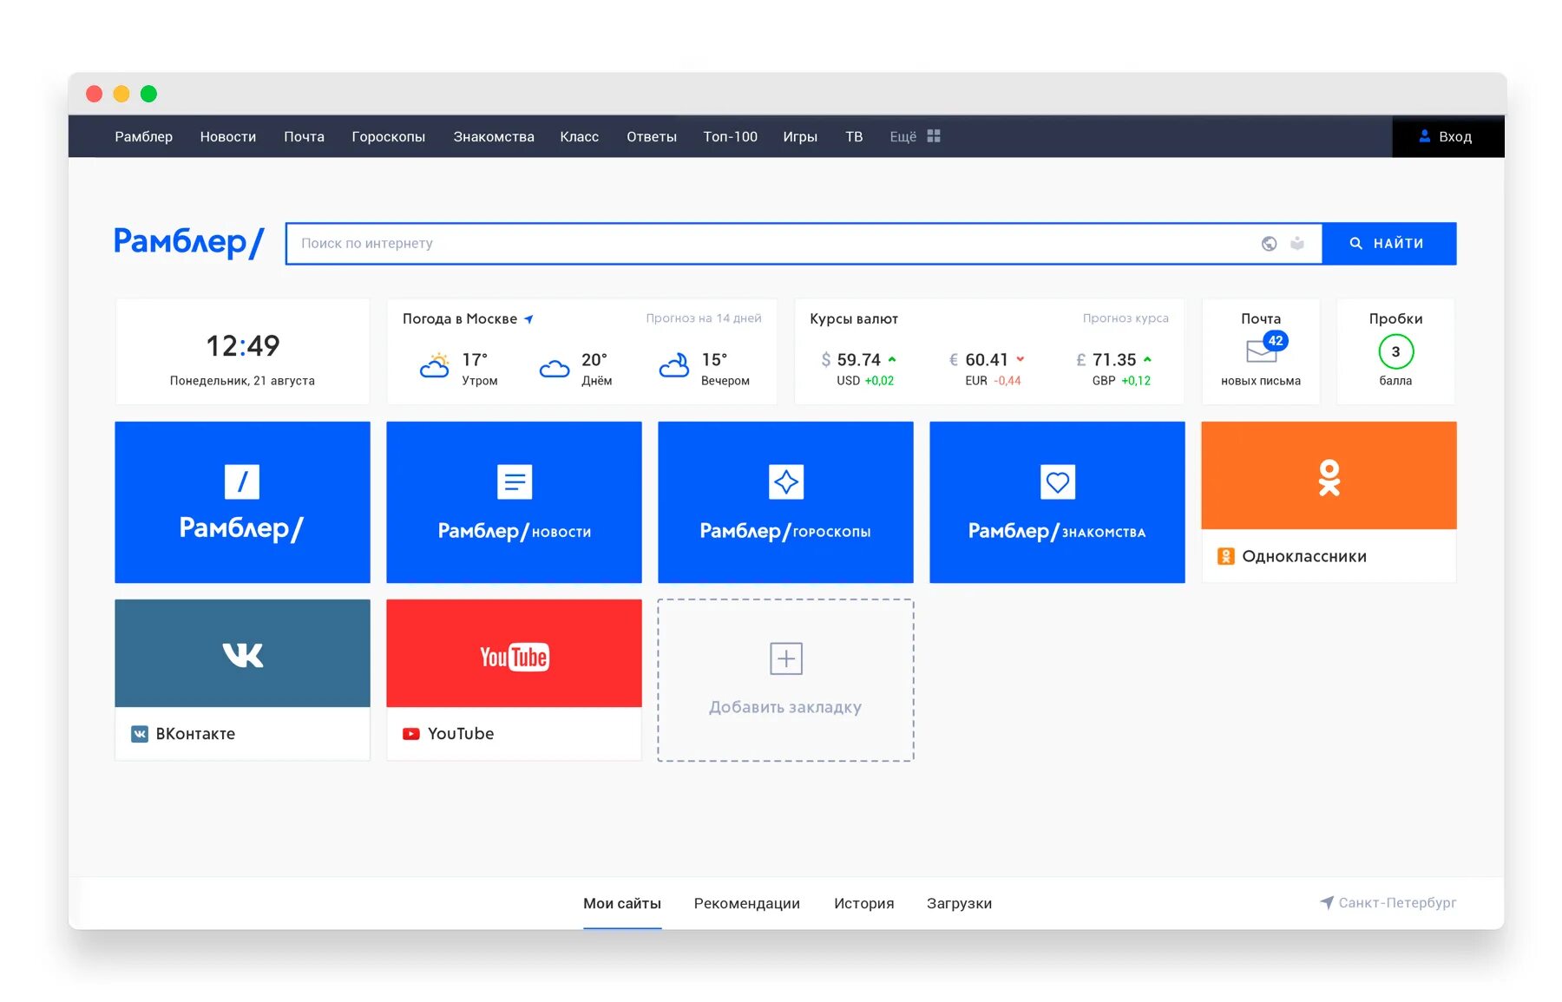The width and height of the screenshot is (1562, 1002).
Task: Click the EUR rate 60.41
Action: tap(987, 359)
